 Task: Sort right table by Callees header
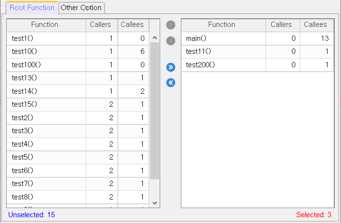pos(316,25)
